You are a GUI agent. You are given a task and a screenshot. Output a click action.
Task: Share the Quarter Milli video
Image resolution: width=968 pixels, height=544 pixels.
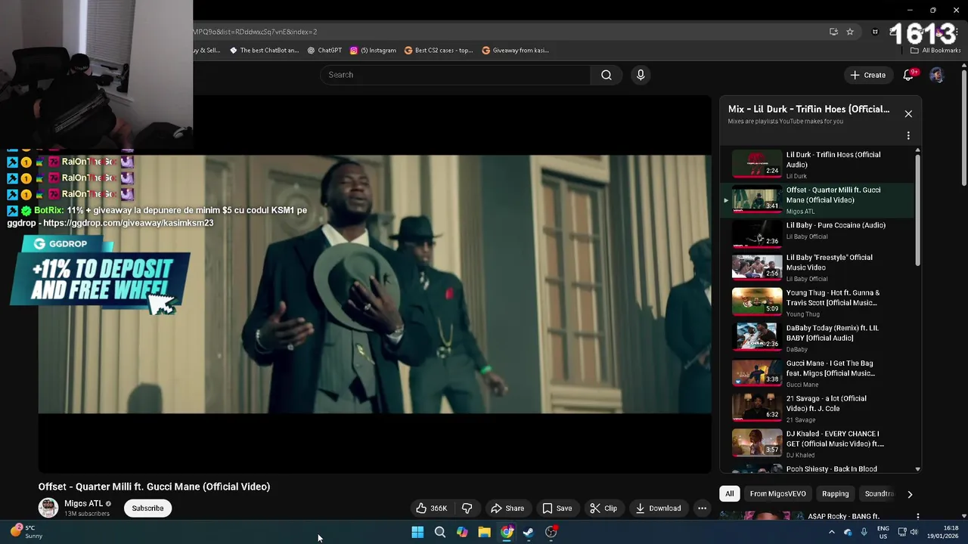(507, 508)
